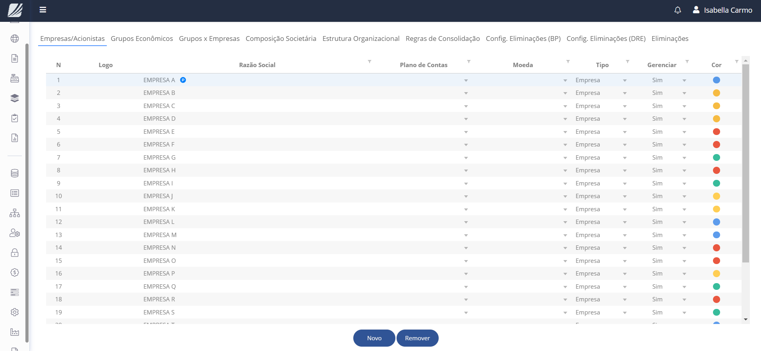This screenshot has height=351, width=761.
Task: Open Config. Eliminações (DRE) tab
Action: click(606, 39)
